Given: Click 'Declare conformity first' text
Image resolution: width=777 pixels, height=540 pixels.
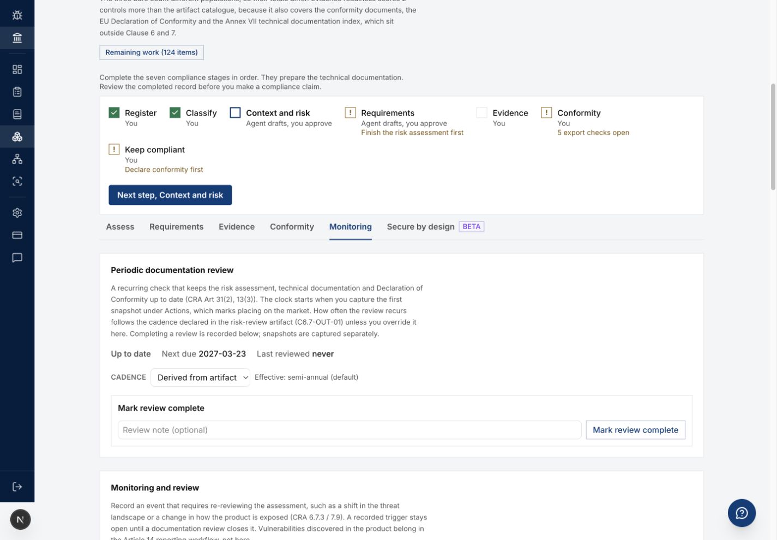Looking at the screenshot, I should [164, 170].
